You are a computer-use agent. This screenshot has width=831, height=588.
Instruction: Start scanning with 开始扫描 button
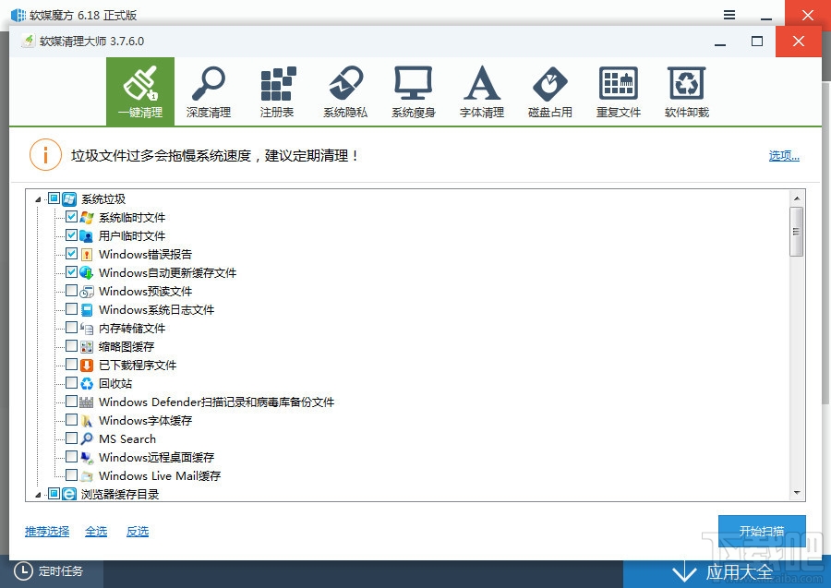coord(762,531)
